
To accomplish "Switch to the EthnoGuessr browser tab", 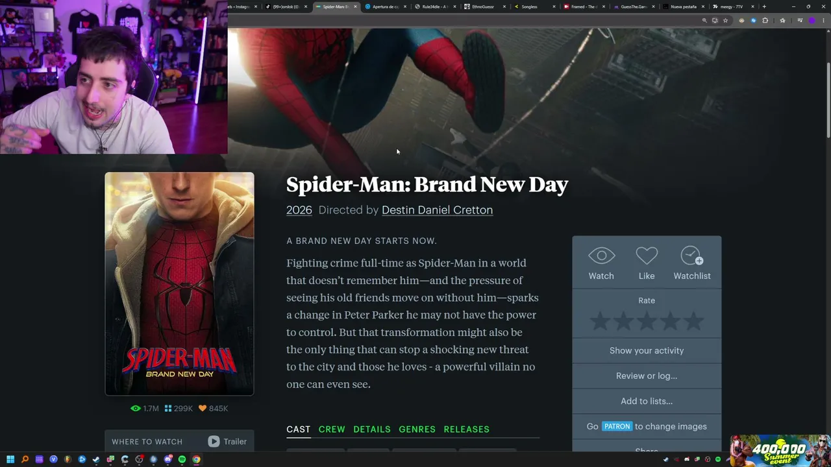I will pyautogui.click(x=484, y=6).
